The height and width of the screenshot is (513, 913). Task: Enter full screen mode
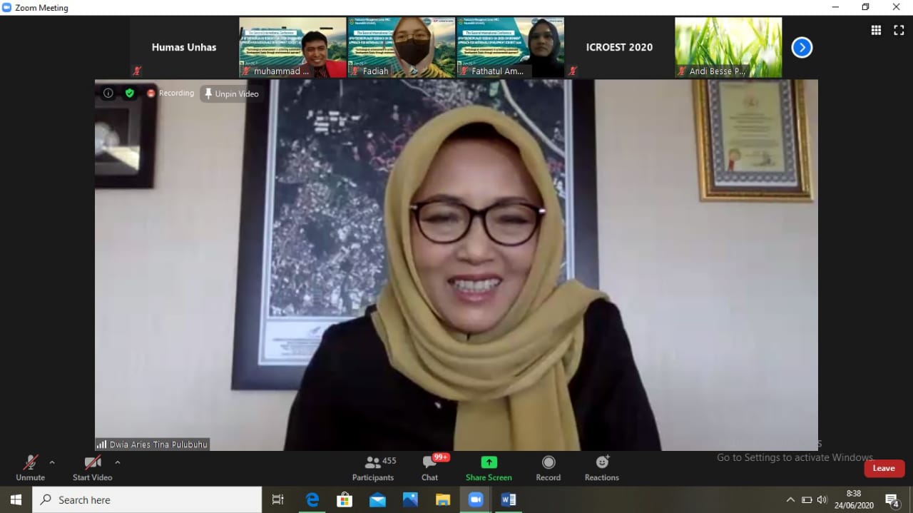(899, 30)
